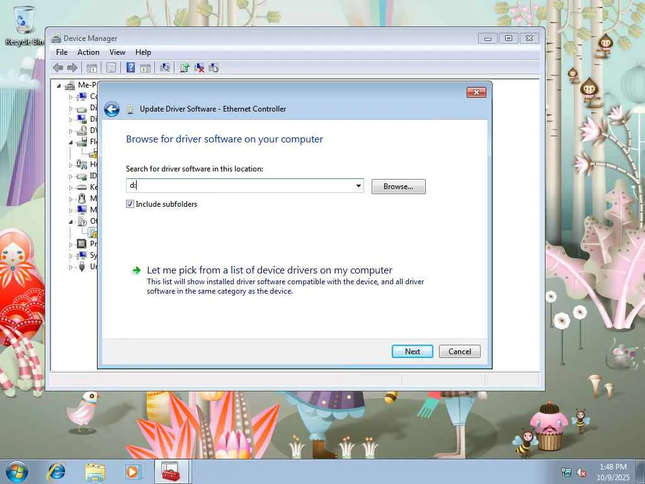Open the driver location dropdown arrow

(358, 186)
